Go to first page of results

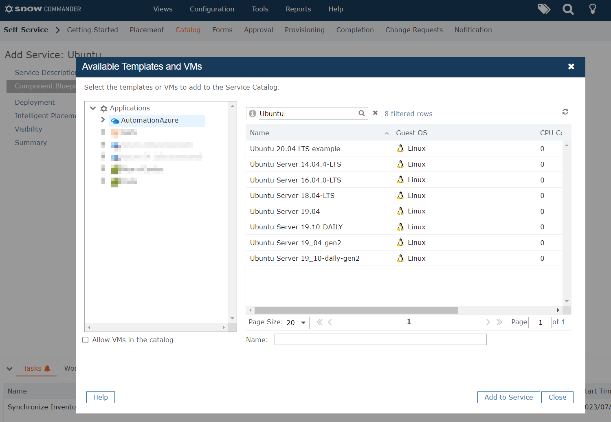(x=319, y=322)
